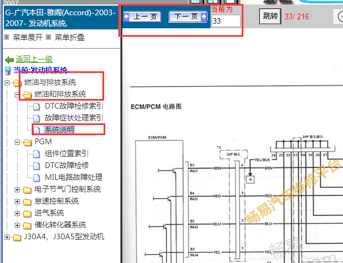Click the 跳转 jump button
343x263 pixels.
click(270, 16)
